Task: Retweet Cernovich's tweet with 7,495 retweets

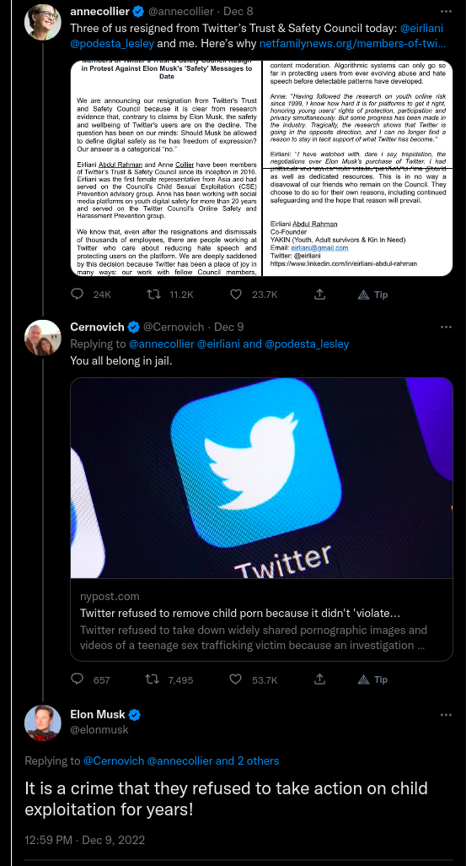Action: (x=153, y=679)
